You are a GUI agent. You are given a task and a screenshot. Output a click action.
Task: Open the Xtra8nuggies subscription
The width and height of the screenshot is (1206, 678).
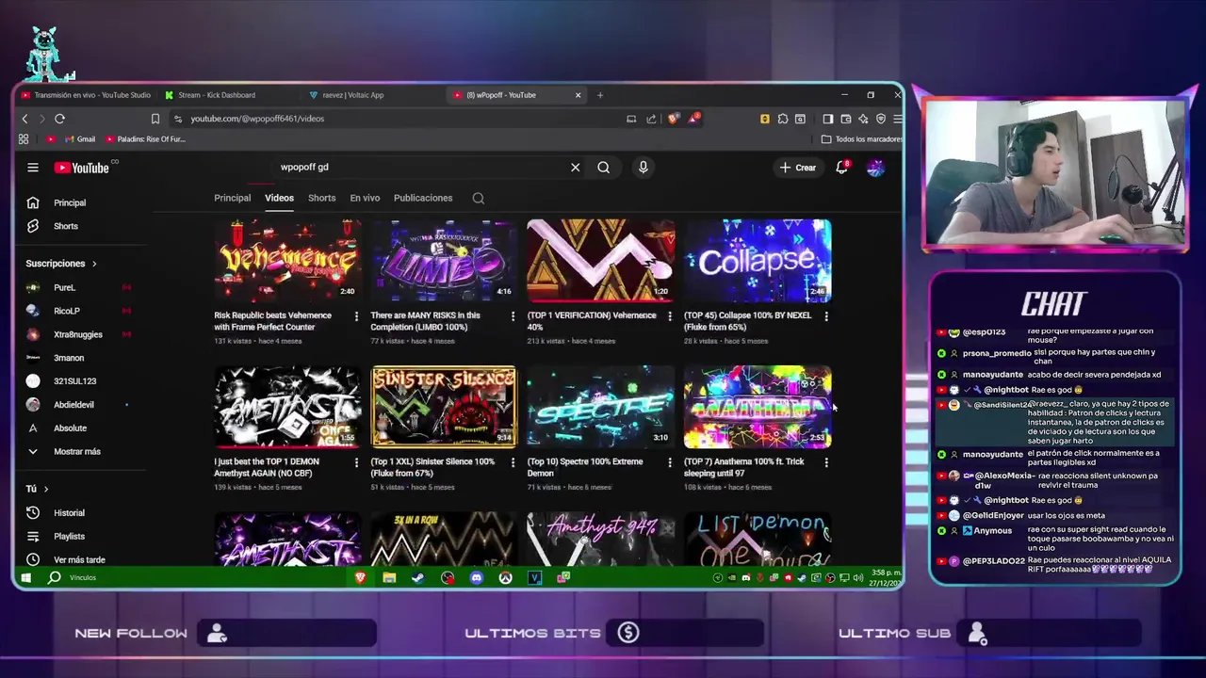click(x=80, y=334)
